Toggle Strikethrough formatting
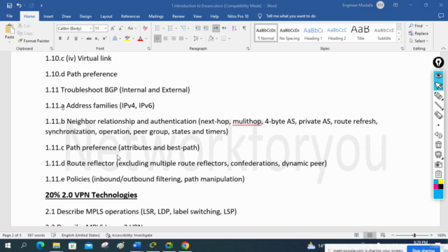The width and height of the screenshot is (448, 252). click(x=89, y=38)
